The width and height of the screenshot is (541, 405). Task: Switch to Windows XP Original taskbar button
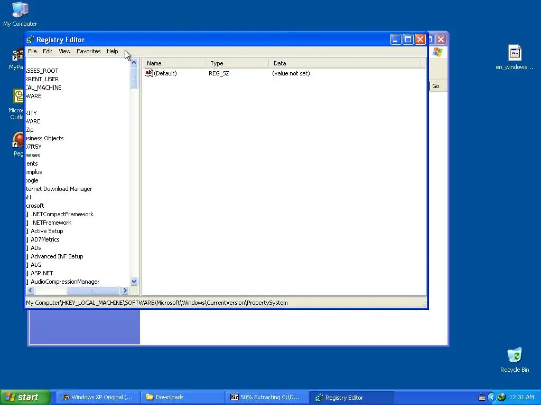(x=98, y=398)
